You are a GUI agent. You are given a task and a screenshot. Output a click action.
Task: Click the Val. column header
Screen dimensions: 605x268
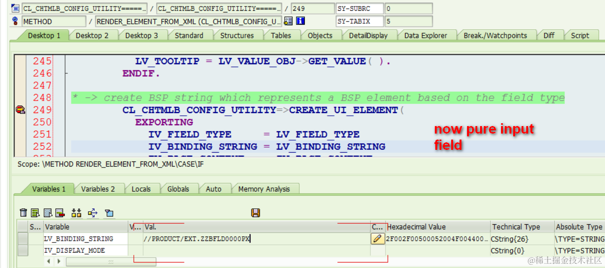pyautogui.click(x=257, y=227)
